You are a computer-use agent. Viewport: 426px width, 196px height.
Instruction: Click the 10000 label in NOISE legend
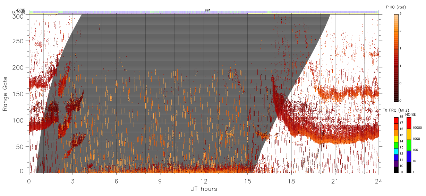tap(418, 128)
